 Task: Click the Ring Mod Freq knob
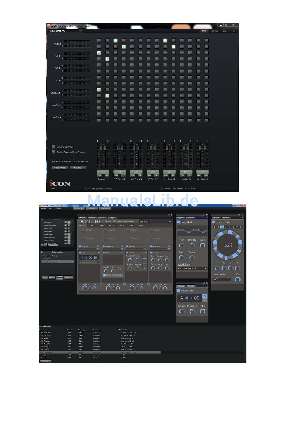click(181, 258)
